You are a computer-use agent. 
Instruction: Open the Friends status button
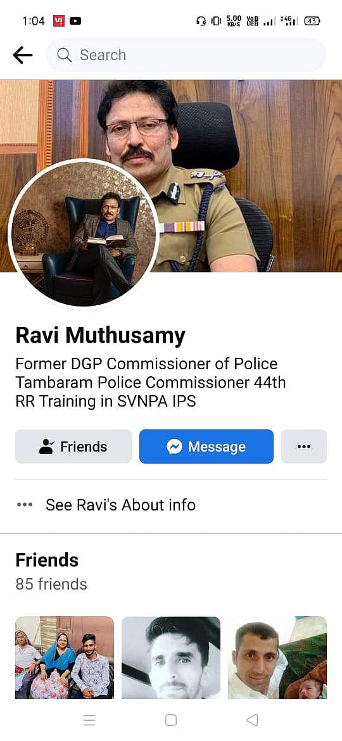tap(73, 446)
